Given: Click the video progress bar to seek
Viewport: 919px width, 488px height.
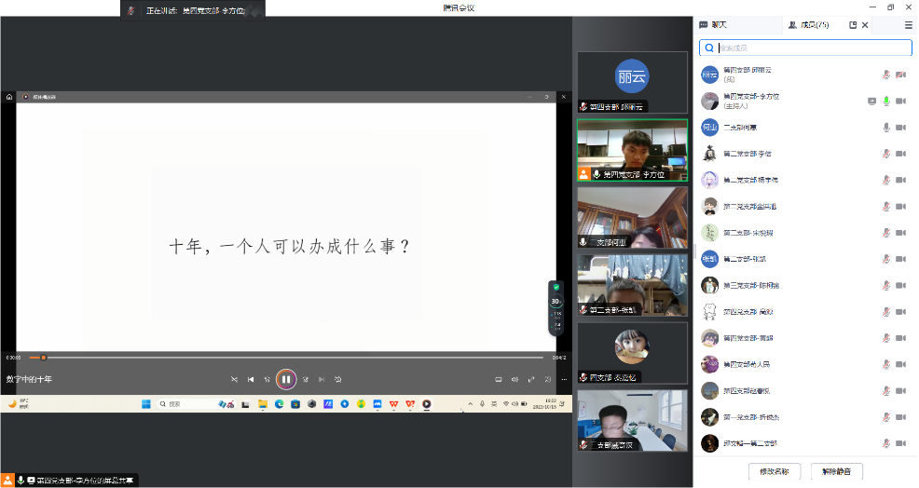Looking at the screenshot, I should [280, 357].
